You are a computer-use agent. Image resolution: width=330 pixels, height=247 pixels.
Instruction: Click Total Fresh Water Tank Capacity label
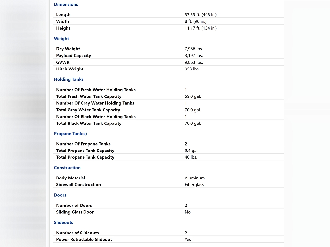(x=89, y=96)
